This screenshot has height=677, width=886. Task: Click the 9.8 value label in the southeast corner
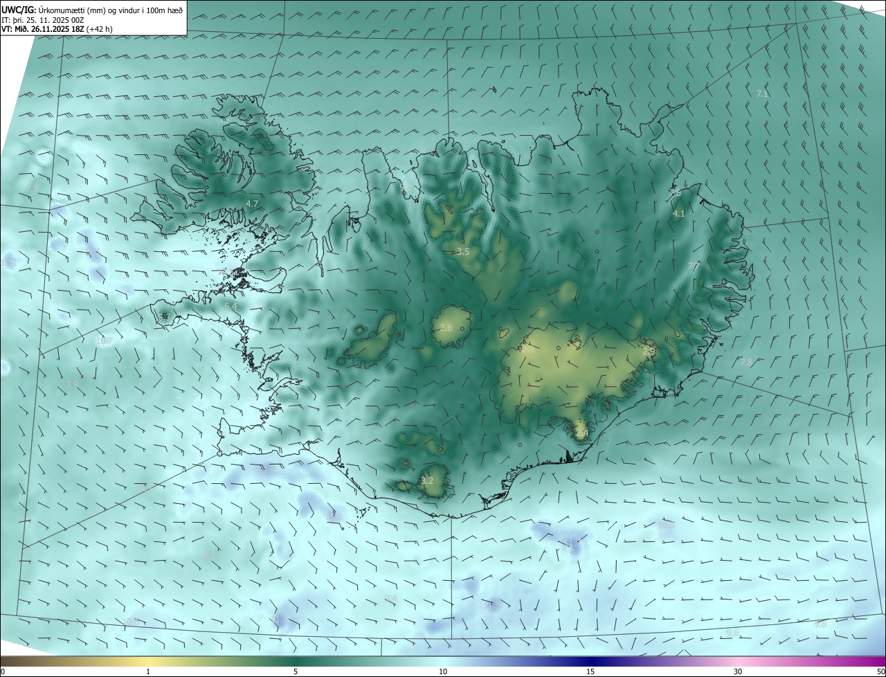(x=820, y=624)
